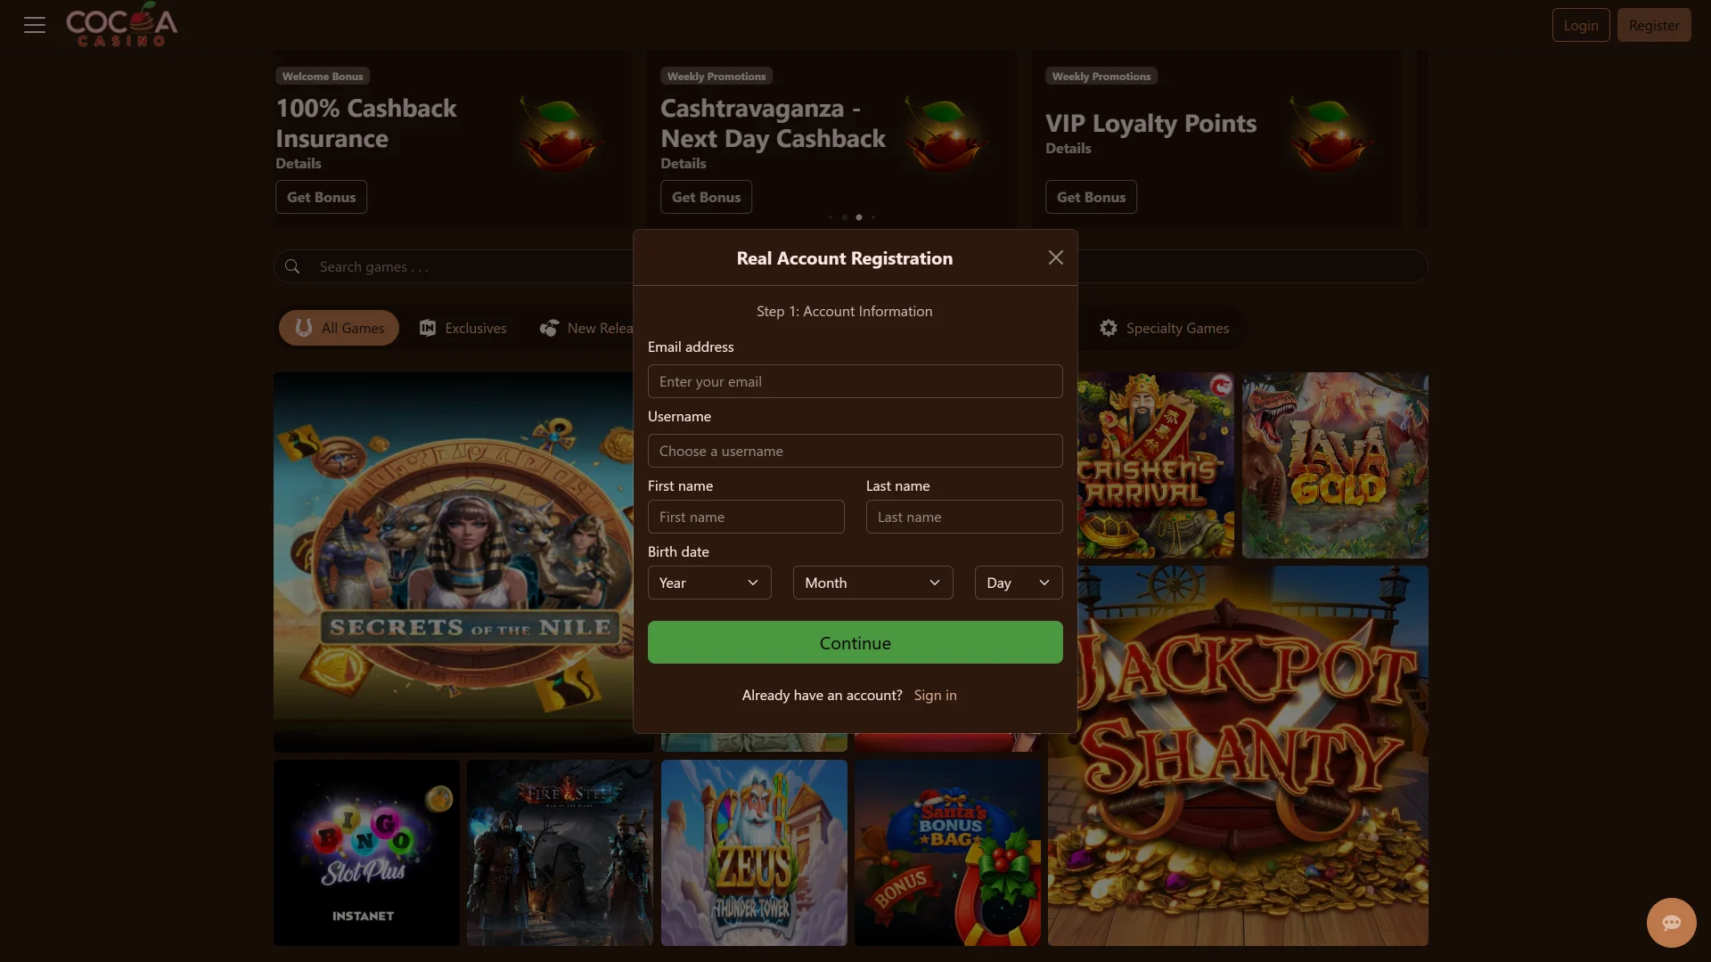Open Caishen's Arrival game thumbnail
Screen dimensions: 1711x962
tap(1156, 465)
